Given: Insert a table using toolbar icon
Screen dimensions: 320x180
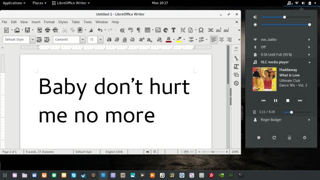Looking at the screenshot, I should pyautogui.click(x=148, y=30).
